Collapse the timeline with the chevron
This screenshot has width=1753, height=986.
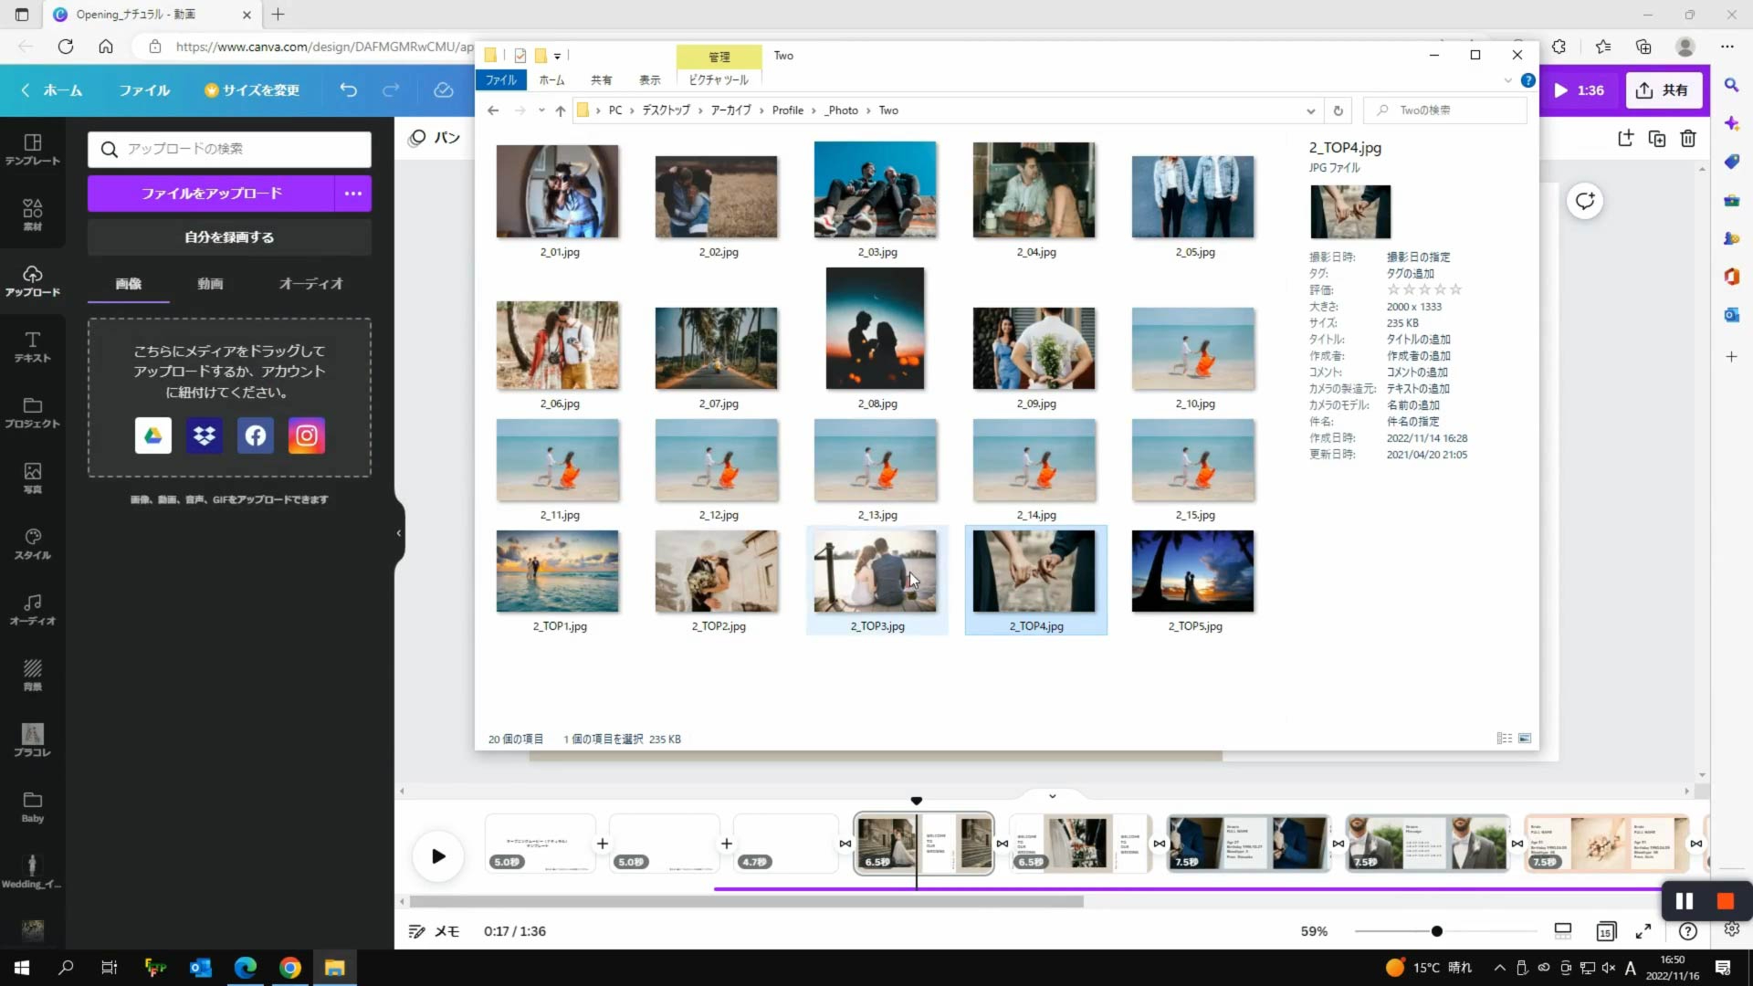pyautogui.click(x=1052, y=796)
